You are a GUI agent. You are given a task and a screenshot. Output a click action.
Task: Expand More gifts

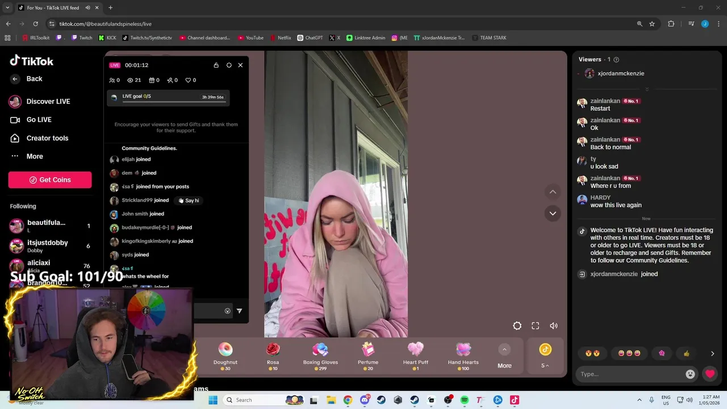point(504,357)
